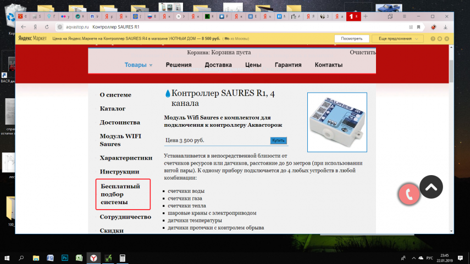Expand the Еще предложения dropdown
470x264 pixels.
[x=397, y=39]
